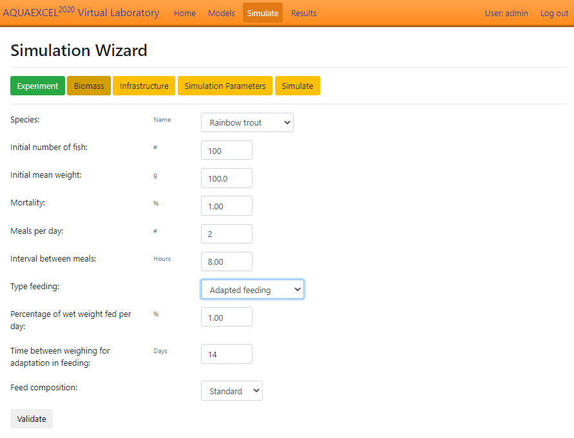The width and height of the screenshot is (574, 438).
Task: Click the Simulate item in the navbar
Action: (263, 13)
